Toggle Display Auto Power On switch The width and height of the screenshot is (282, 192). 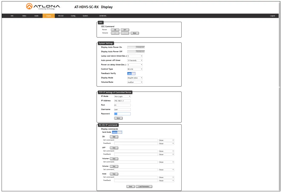pos(136,47)
